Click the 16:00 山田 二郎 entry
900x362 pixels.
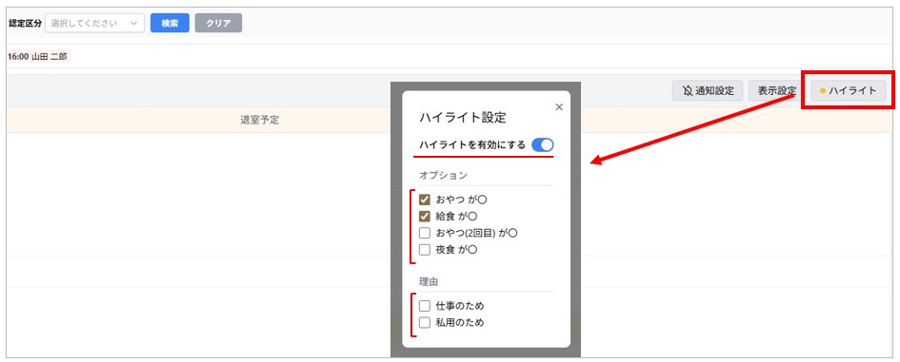[38, 57]
